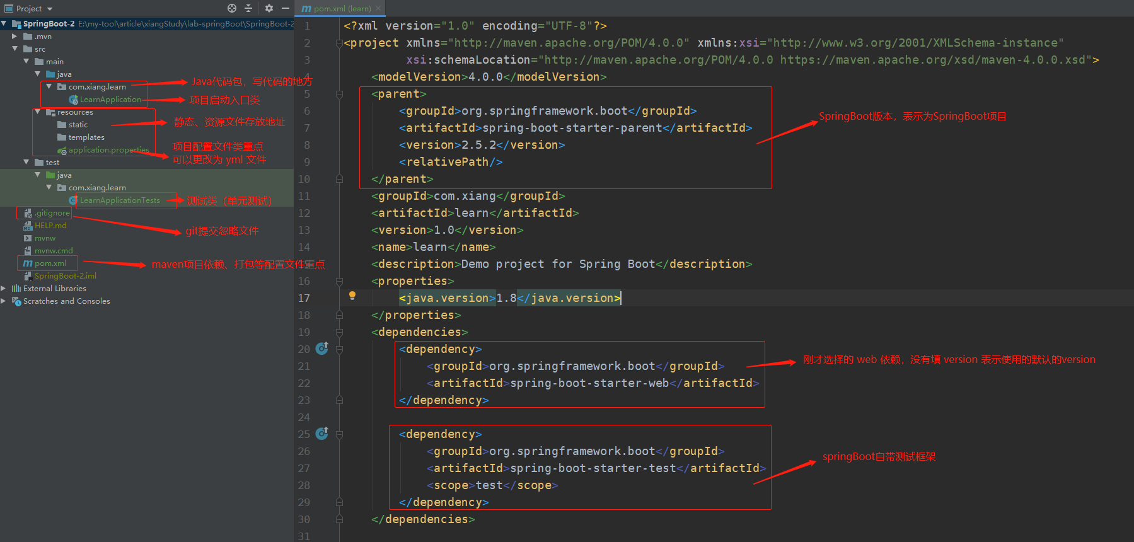Click the Collapse All icon in Project panel

click(x=248, y=8)
